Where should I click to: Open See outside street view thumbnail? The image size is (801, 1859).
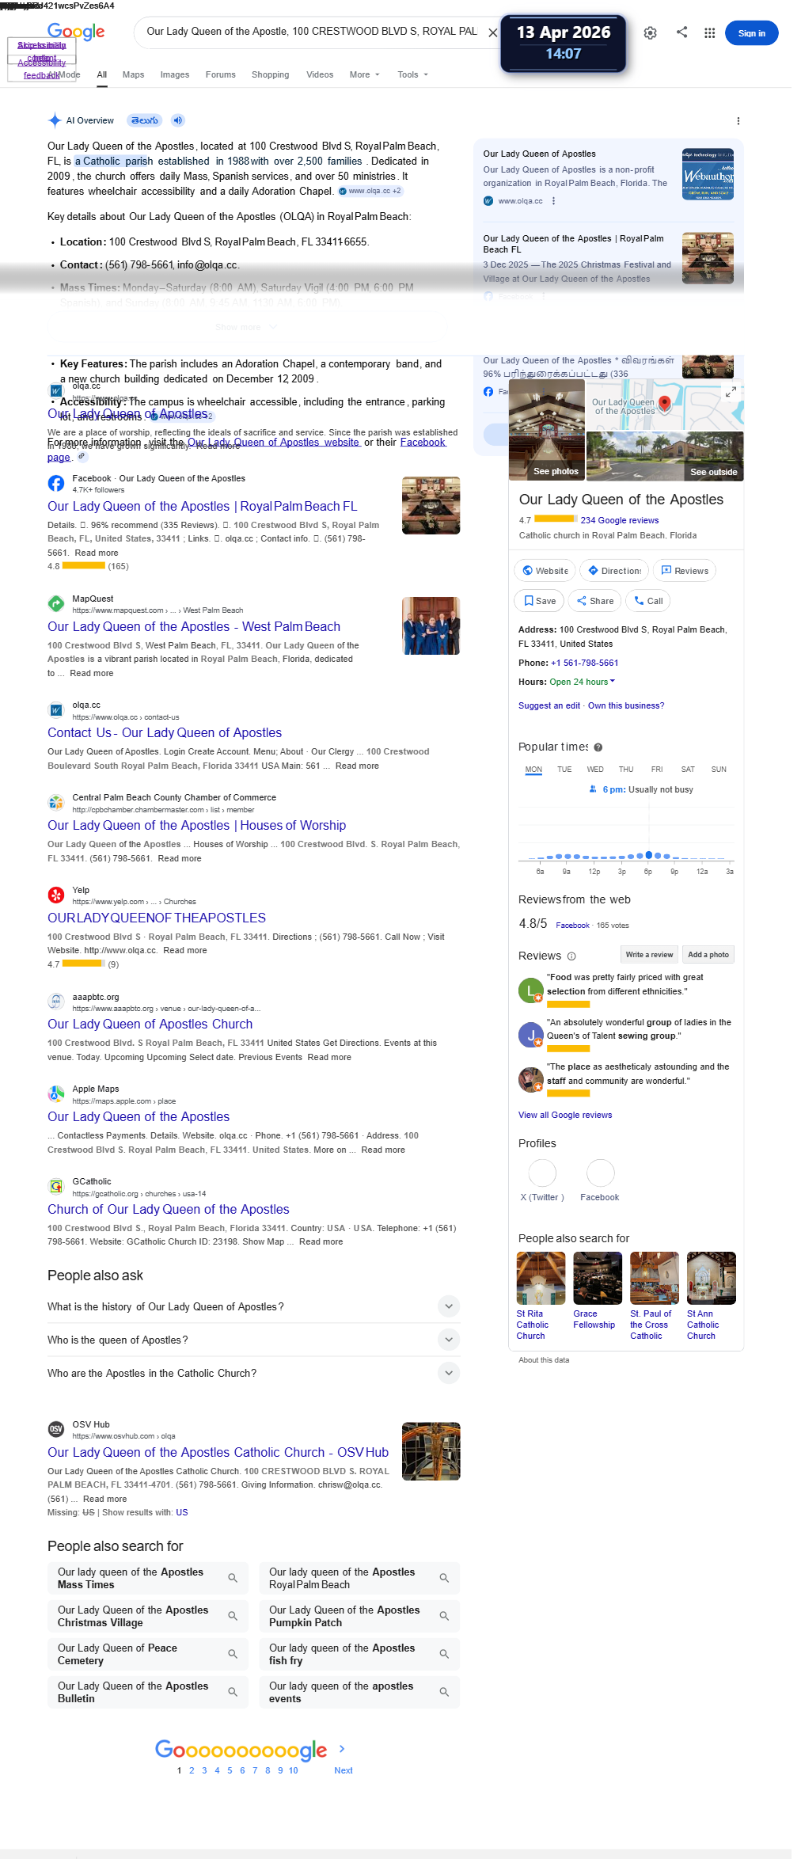point(665,456)
